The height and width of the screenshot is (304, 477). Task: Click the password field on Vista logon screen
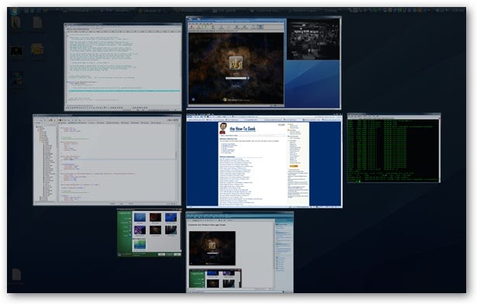pos(236,78)
